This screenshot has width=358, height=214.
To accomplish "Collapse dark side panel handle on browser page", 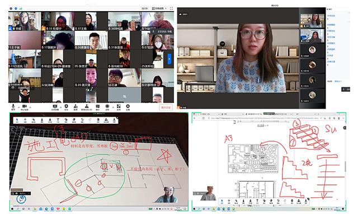I will [x=345, y=128].
